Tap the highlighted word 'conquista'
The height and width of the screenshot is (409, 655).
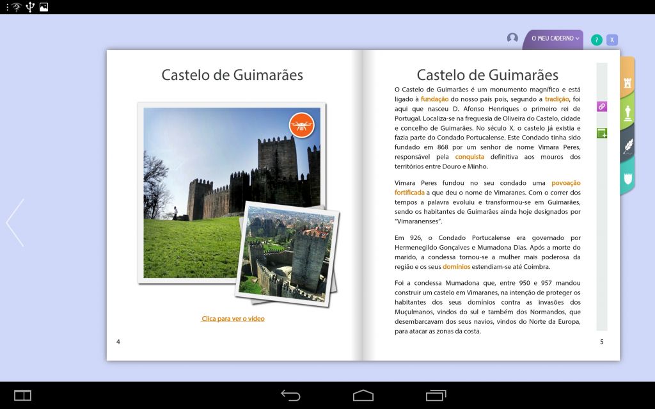[x=470, y=157]
